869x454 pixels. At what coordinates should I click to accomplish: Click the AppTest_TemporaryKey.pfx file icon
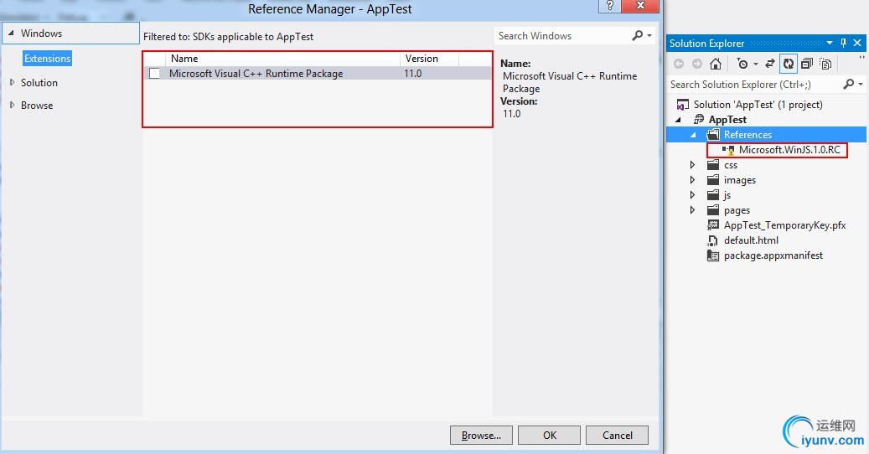(713, 224)
